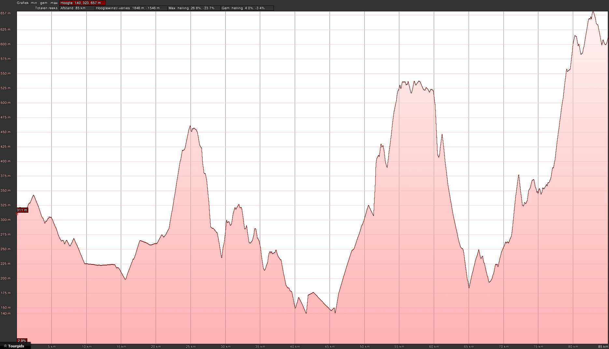Click the Hoogte 140, 323, 657 m field

82,3
